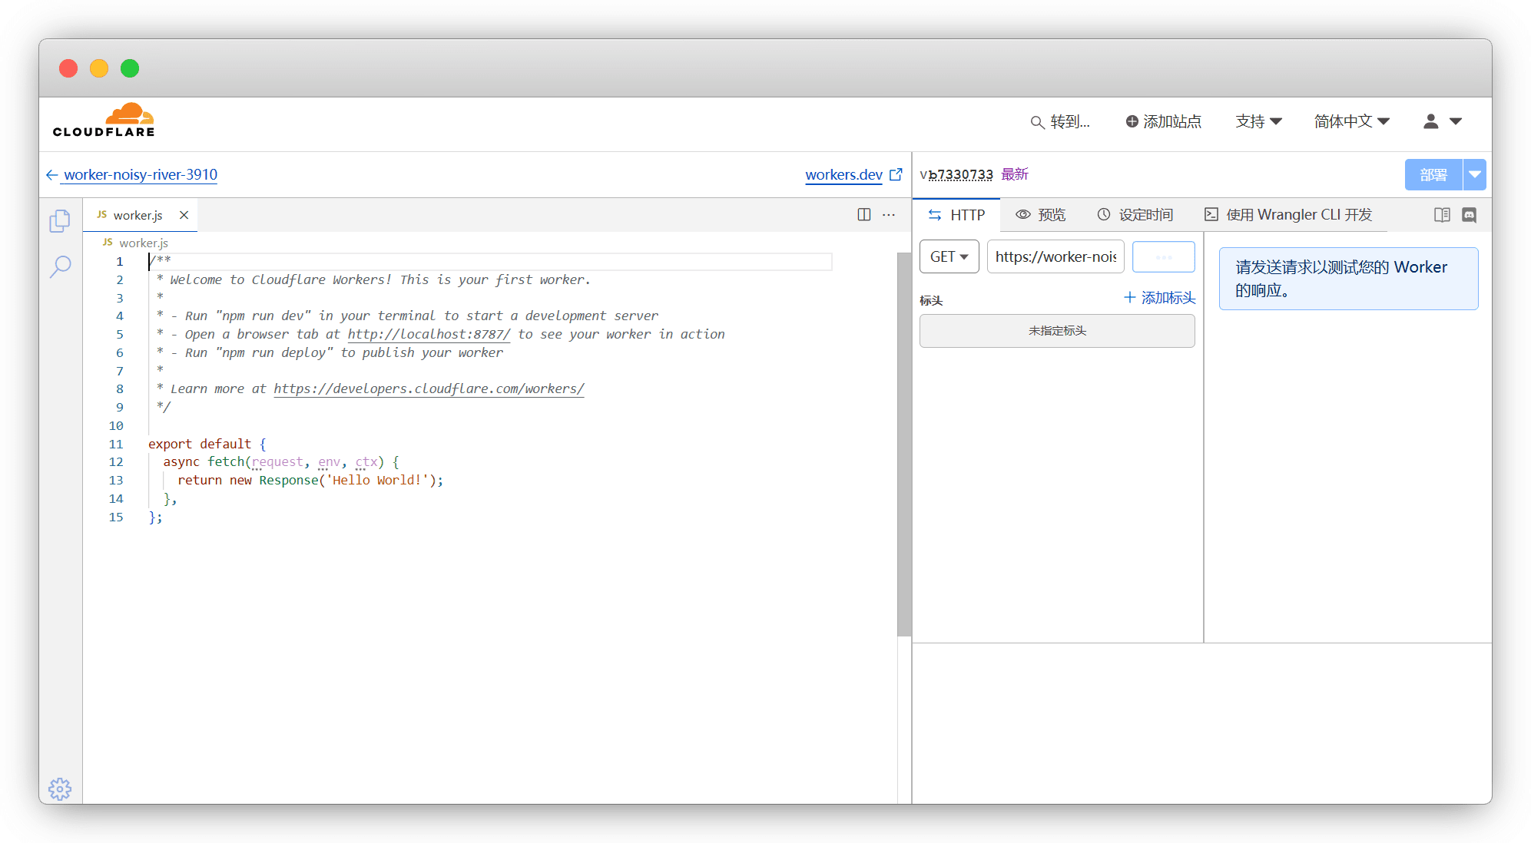Click line number 13 in gutter
The image size is (1531, 843).
(x=116, y=480)
